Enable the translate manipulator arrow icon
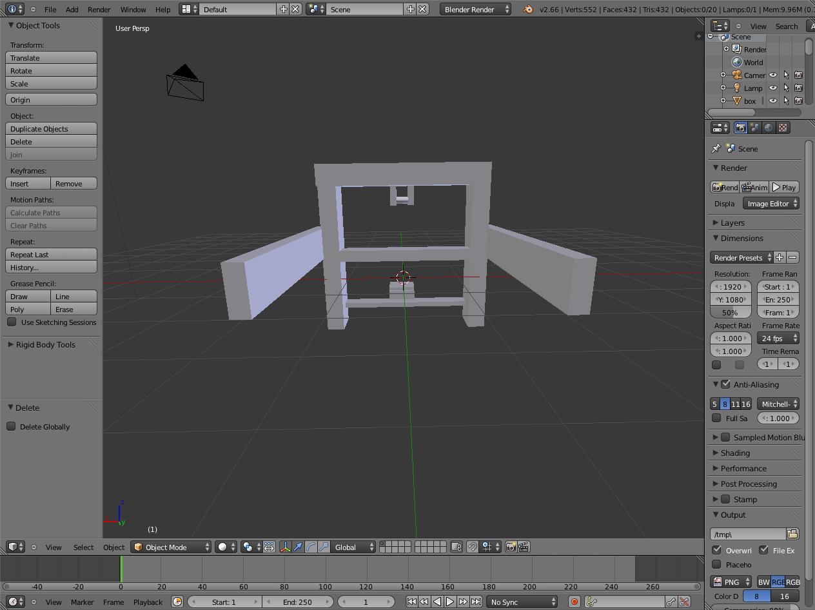Screen dimensions: 815x610 click(298, 547)
